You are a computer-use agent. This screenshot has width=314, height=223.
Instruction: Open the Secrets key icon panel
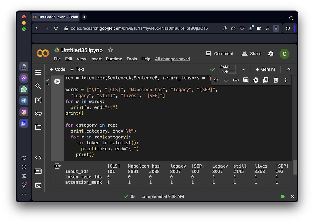pyautogui.click(x=38, y=114)
